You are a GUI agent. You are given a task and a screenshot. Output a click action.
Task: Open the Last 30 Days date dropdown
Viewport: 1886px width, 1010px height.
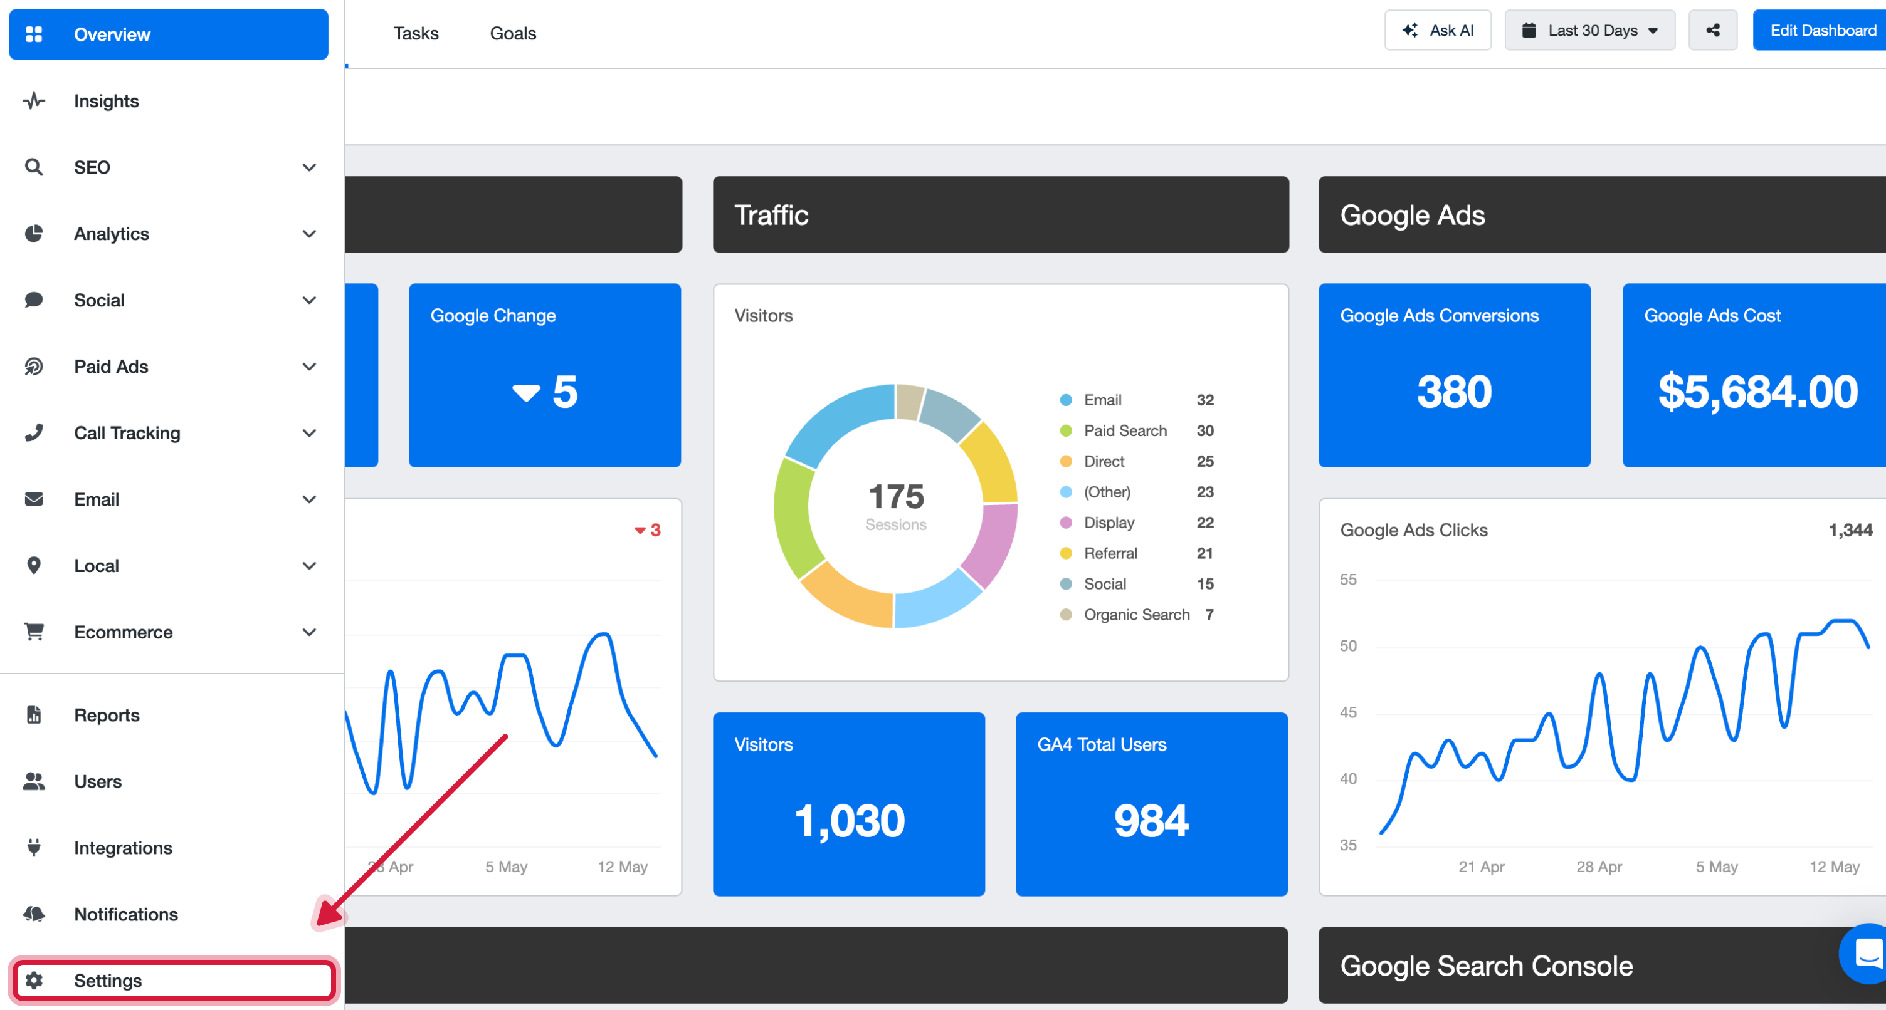(x=1589, y=30)
